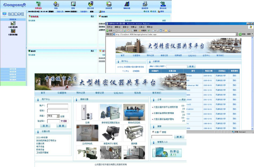
Task: Open the 空调 air conditioner thumbnail
Action: click(x=87, y=112)
